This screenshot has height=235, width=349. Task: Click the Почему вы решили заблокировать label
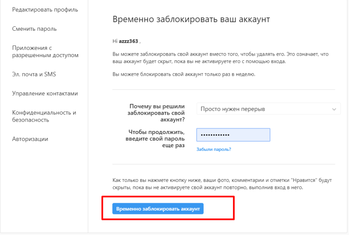click(156, 113)
